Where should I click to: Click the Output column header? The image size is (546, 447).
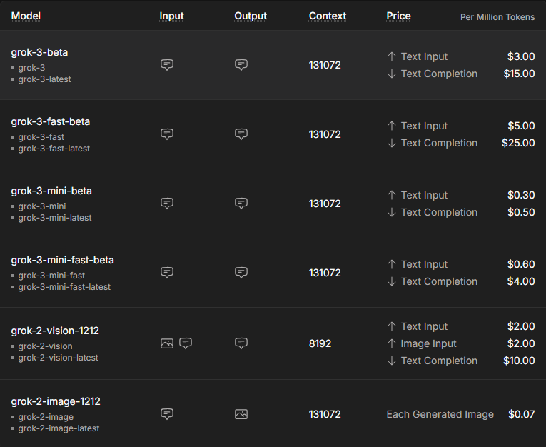251,16
